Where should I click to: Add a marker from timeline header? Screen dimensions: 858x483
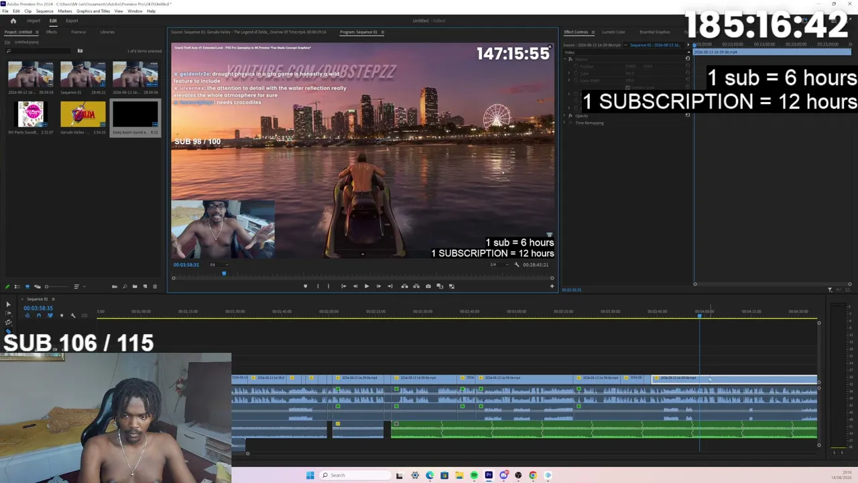click(x=62, y=315)
